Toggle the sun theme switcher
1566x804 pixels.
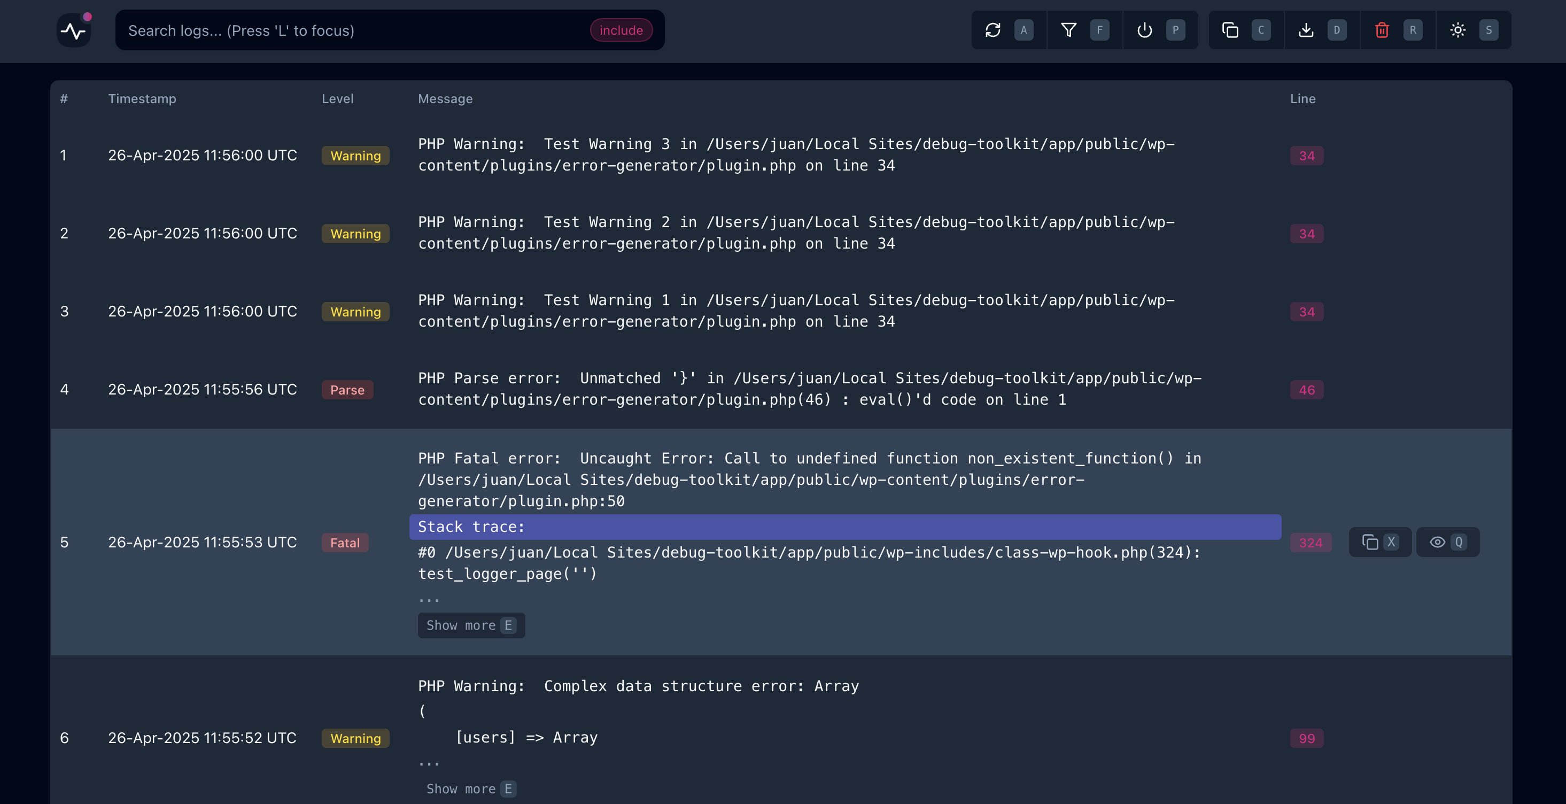tap(1458, 30)
